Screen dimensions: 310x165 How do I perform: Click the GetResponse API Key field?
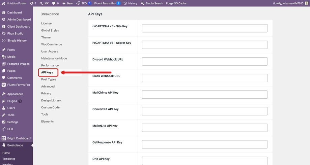[205, 144]
